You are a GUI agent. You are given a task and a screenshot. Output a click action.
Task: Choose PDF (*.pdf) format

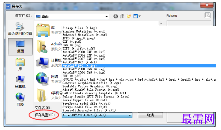coord(72,76)
